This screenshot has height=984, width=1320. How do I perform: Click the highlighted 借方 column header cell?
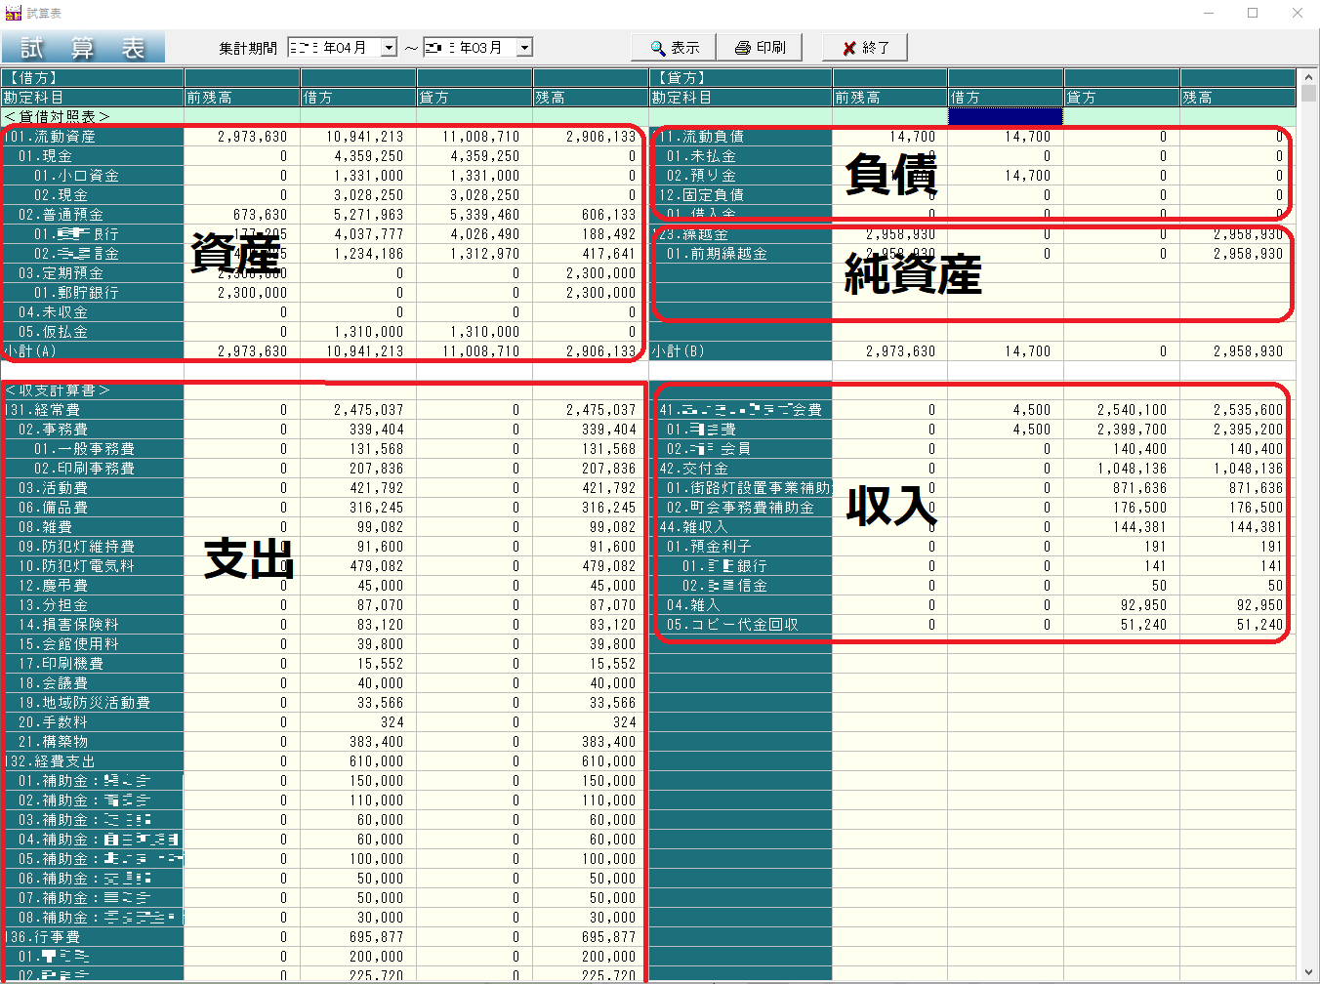tap(1005, 115)
